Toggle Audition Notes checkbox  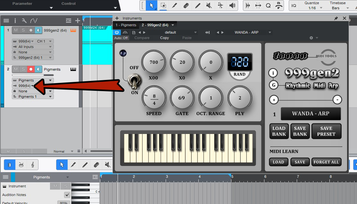[x=67, y=195]
